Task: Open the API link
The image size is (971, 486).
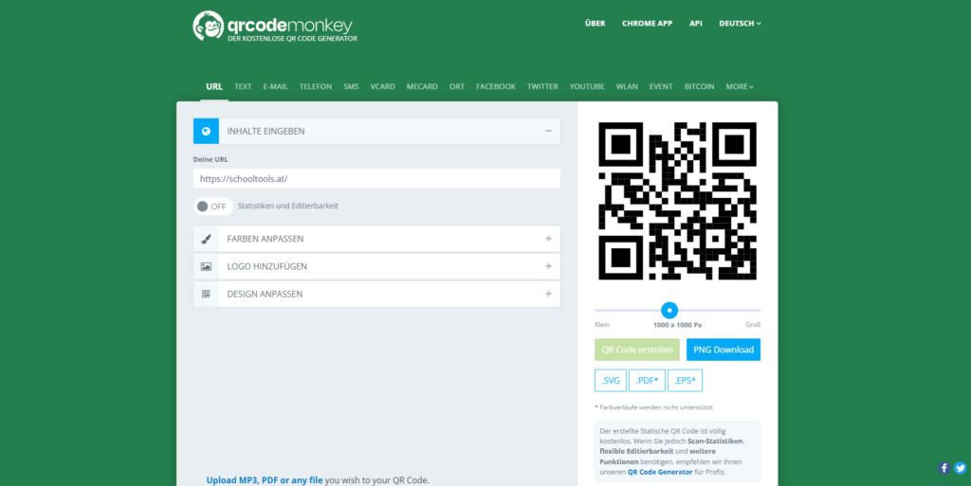Action: click(696, 24)
